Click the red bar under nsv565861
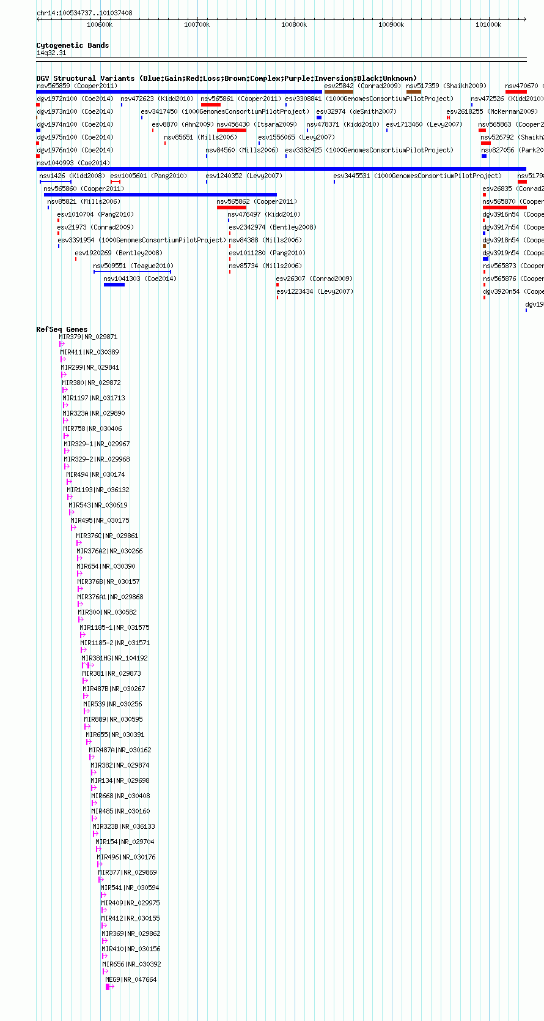544x1021 pixels. (211, 105)
